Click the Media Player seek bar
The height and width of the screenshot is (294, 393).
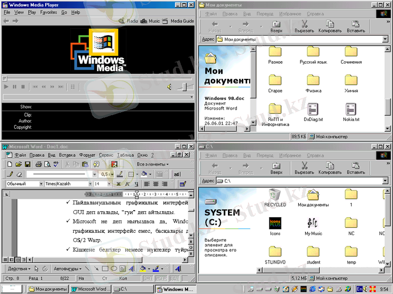[x=98, y=78]
